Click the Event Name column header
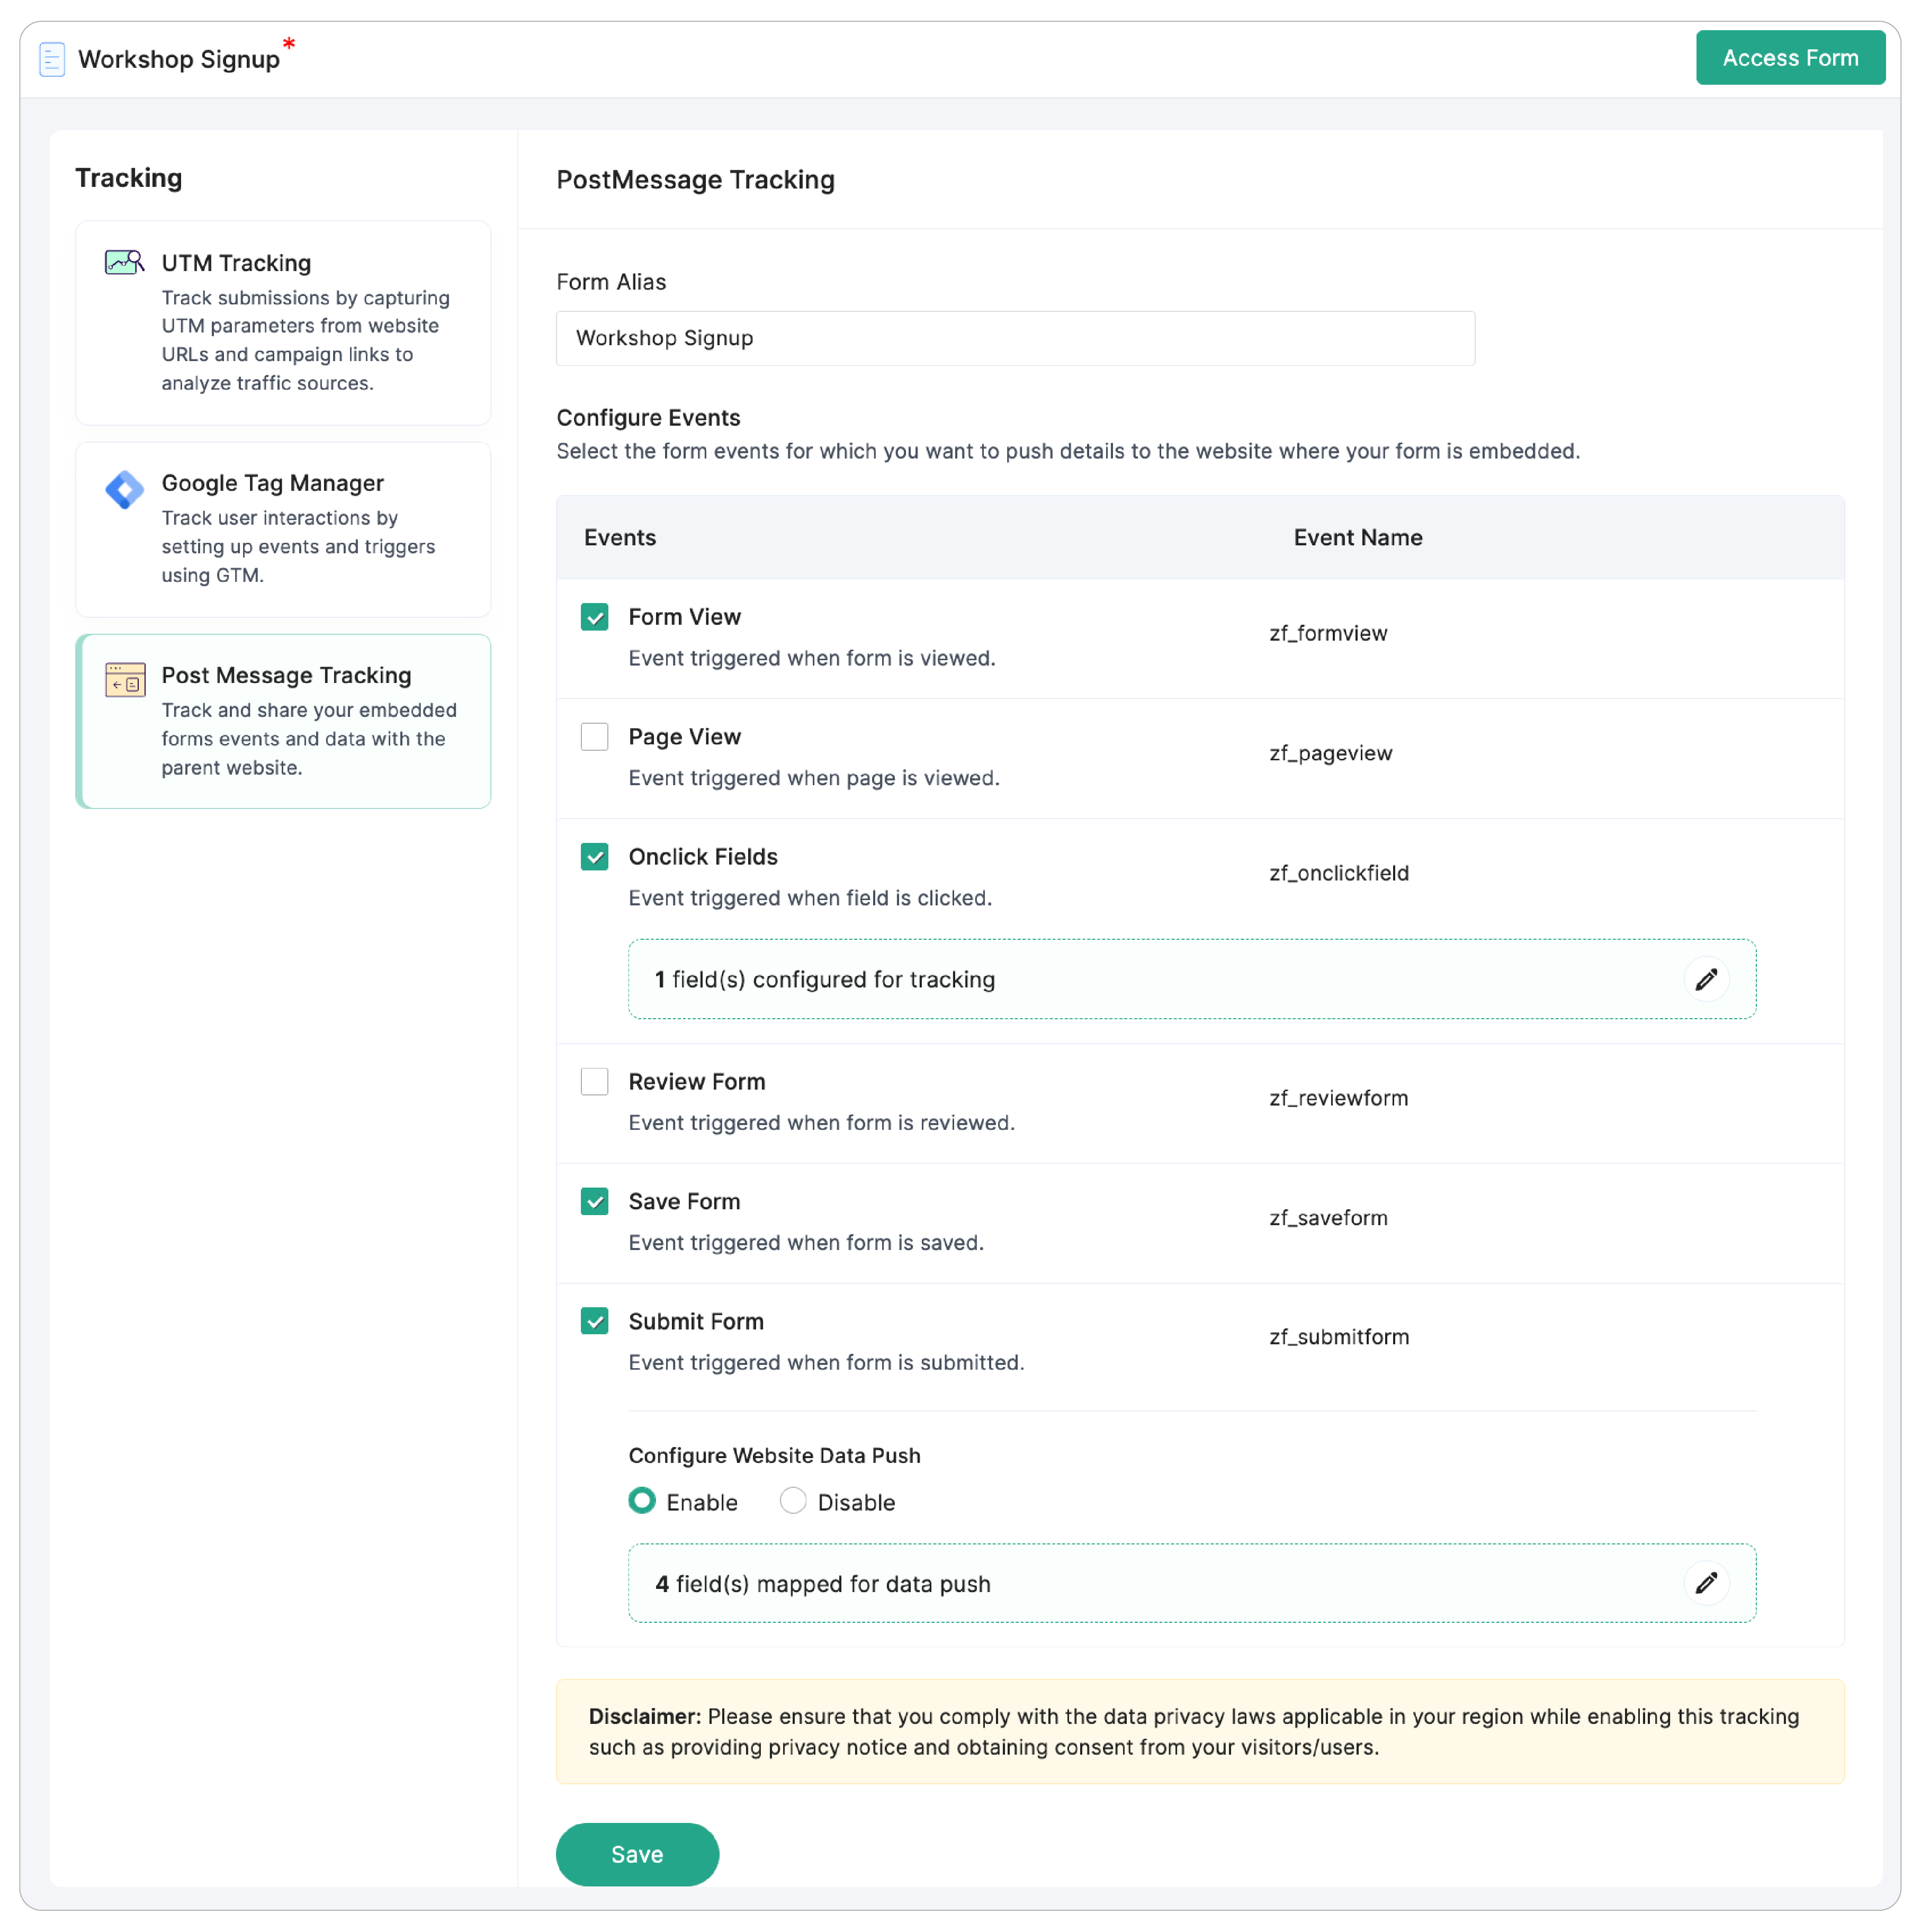This screenshot has height=1932, width=1921. [x=1357, y=538]
